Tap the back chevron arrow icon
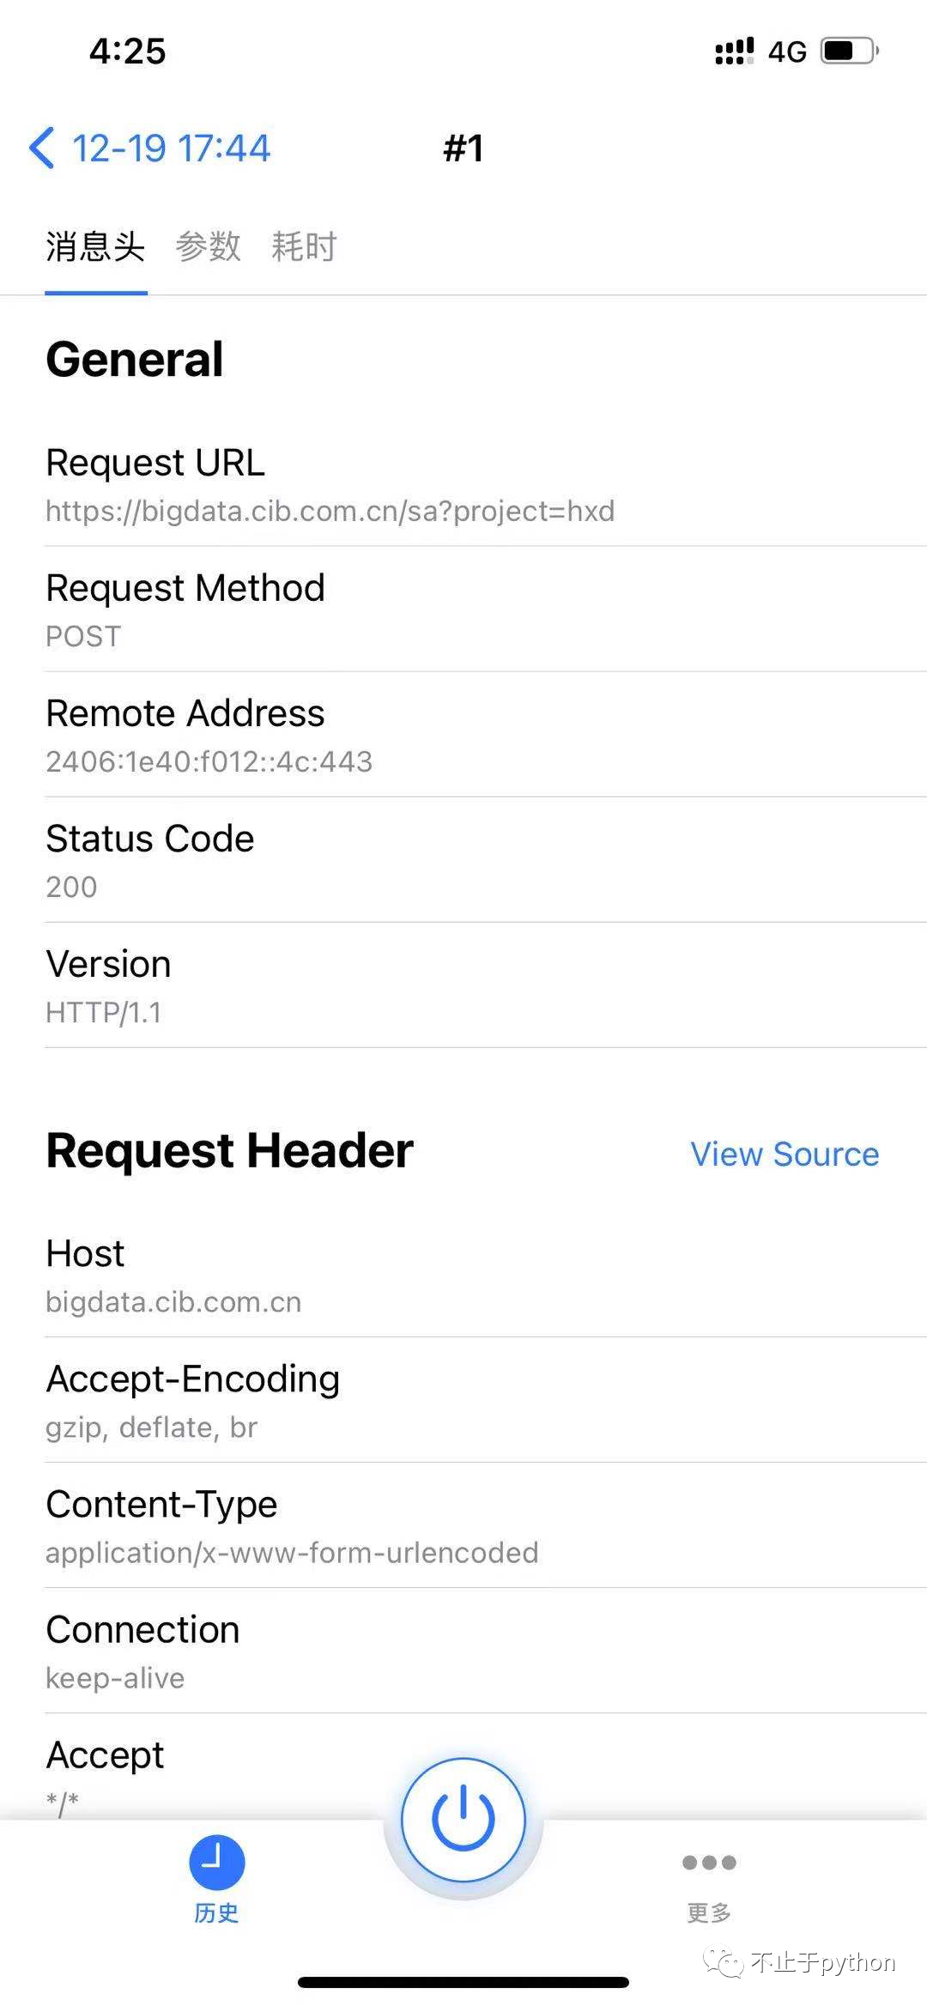The width and height of the screenshot is (927, 2006). coord(42,148)
